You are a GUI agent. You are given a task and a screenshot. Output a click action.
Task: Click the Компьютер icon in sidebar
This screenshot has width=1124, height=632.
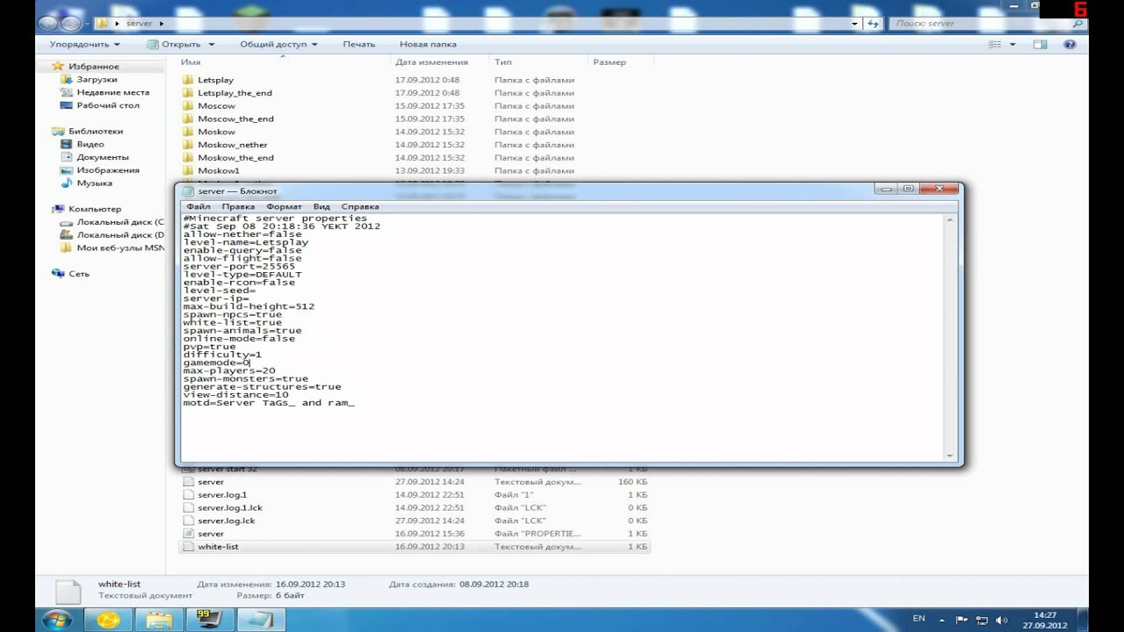click(x=58, y=209)
